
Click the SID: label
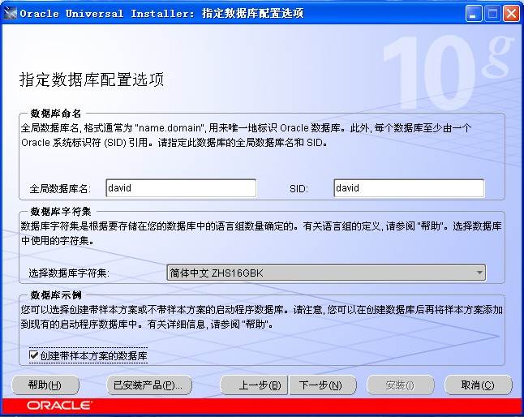click(x=299, y=189)
